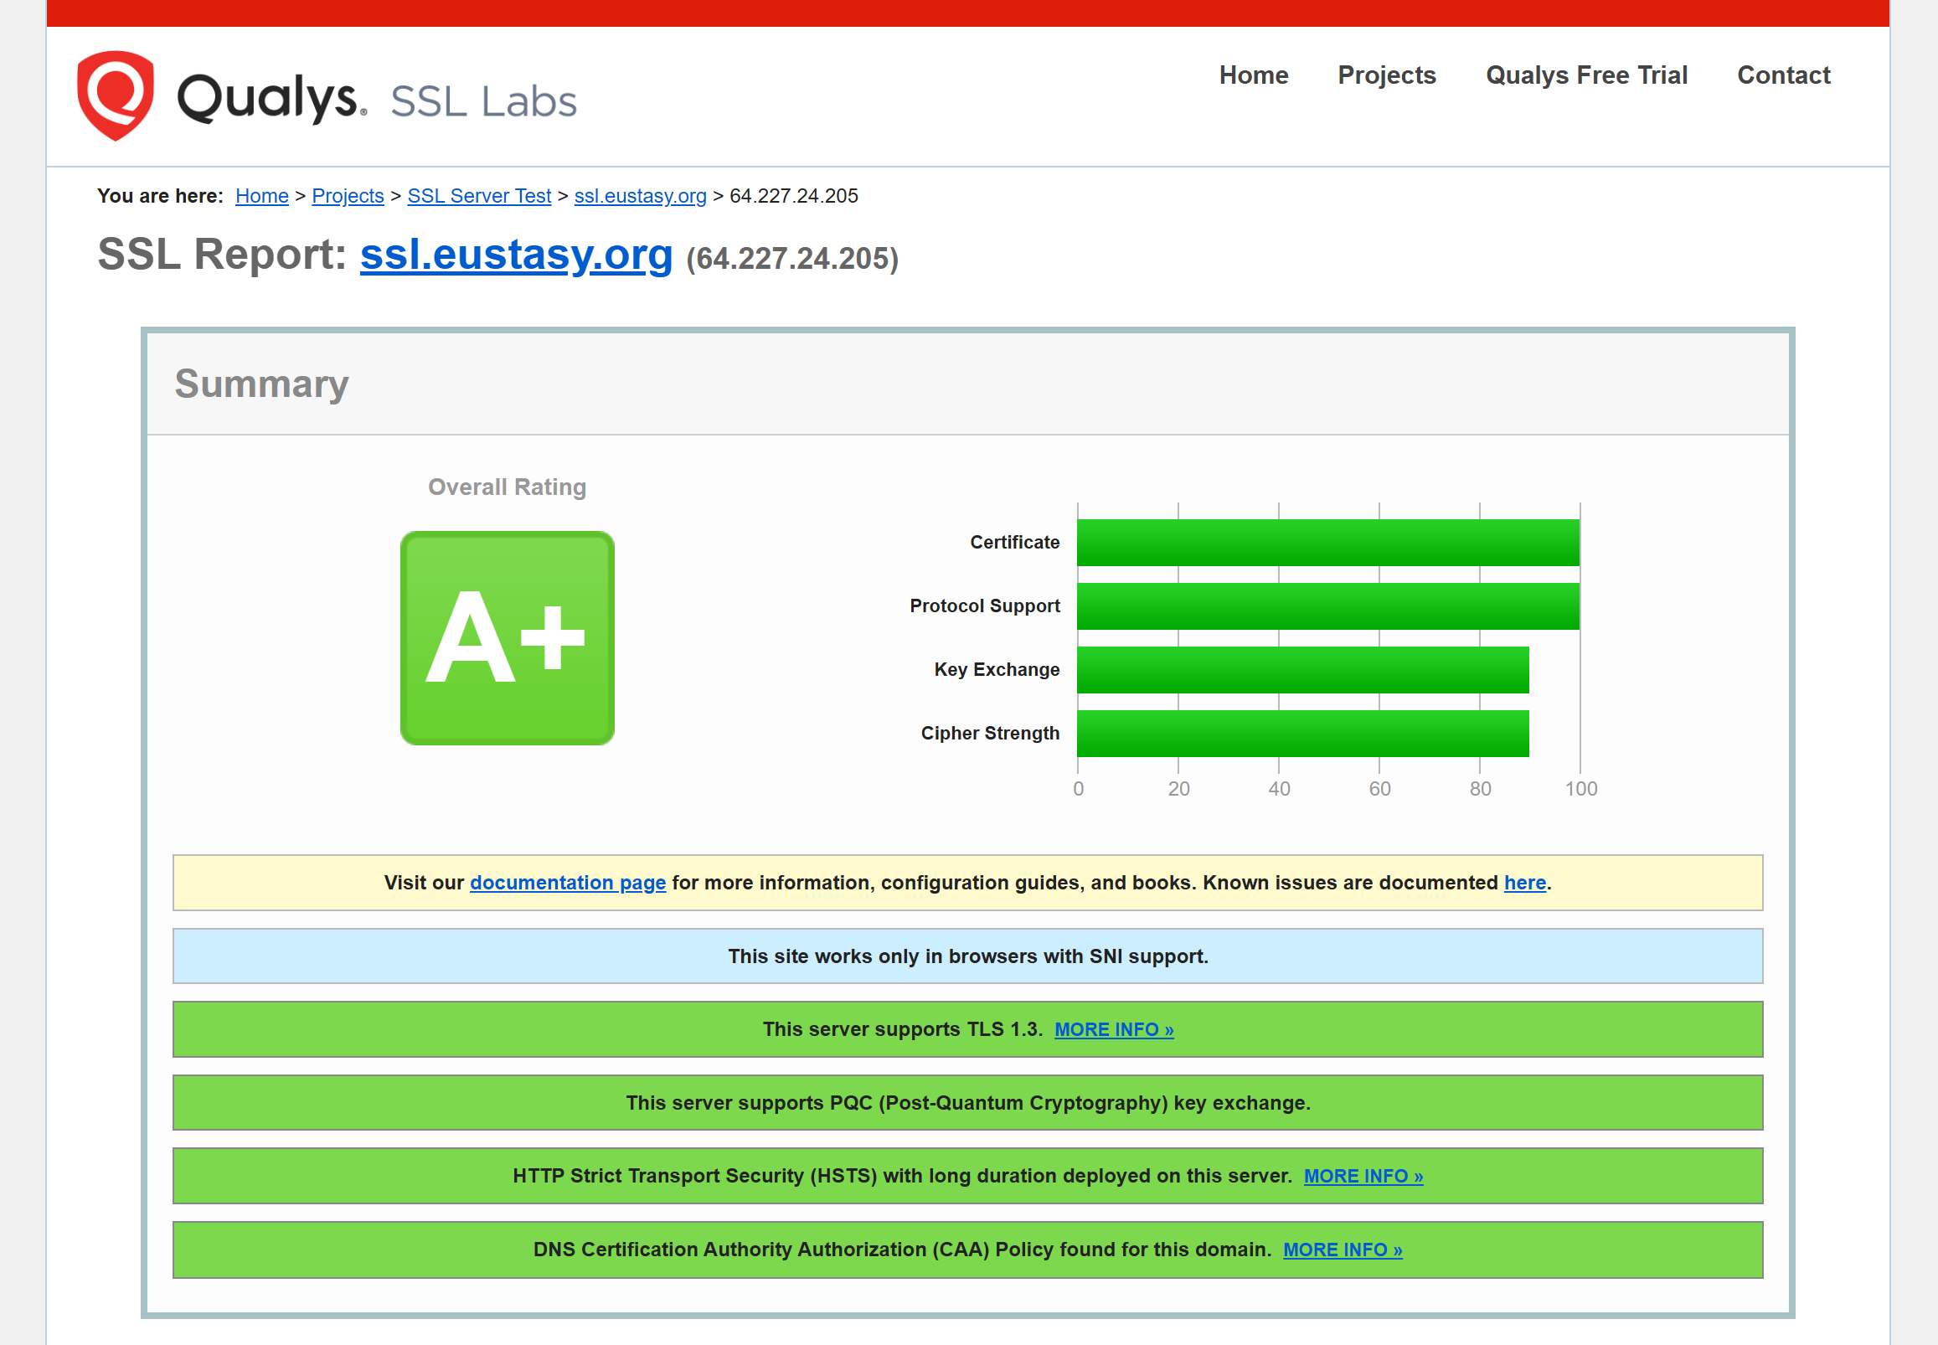
Task: Click the 'Protocol Support' chart label
Action: point(984,606)
